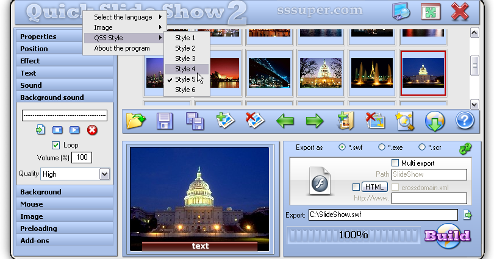Click the Flash file icon in the export panel
Image resolution: width=494 pixels, height=259 pixels.
pyautogui.click(x=320, y=181)
